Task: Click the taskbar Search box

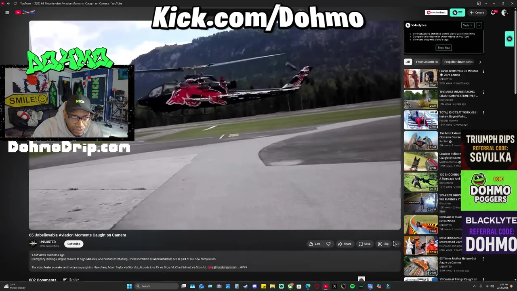Action: click(157, 286)
